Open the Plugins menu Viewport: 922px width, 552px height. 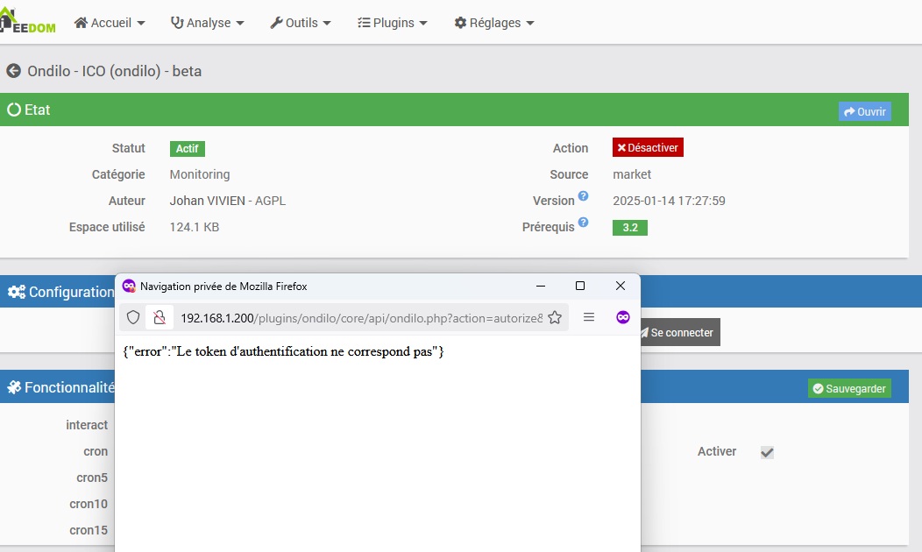[393, 23]
